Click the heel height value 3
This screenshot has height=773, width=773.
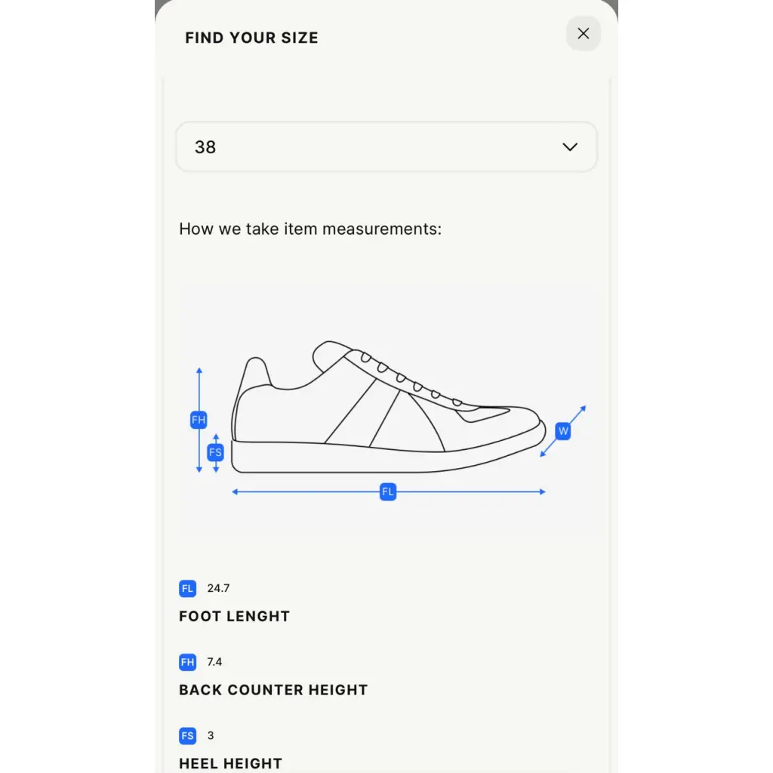click(x=211, y=735)
